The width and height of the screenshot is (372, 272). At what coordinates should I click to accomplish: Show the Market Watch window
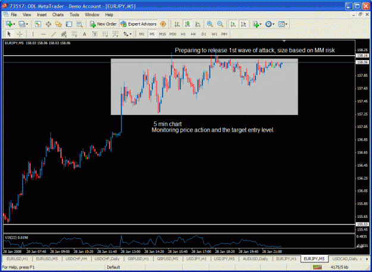37,24
